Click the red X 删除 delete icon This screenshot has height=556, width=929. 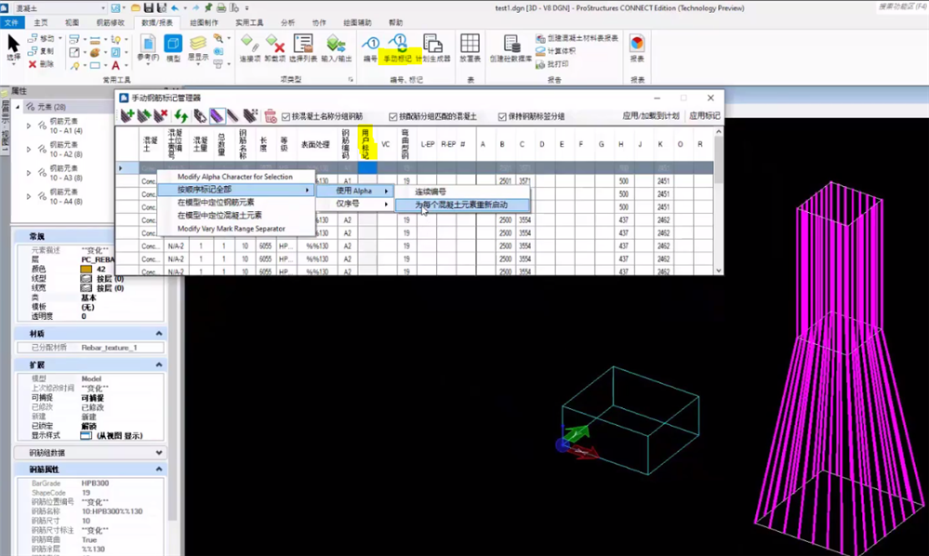[33, 64]
